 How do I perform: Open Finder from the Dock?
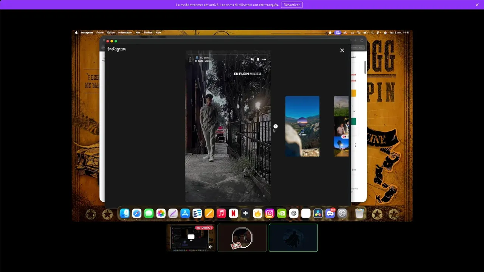click(x=124, y=213)
